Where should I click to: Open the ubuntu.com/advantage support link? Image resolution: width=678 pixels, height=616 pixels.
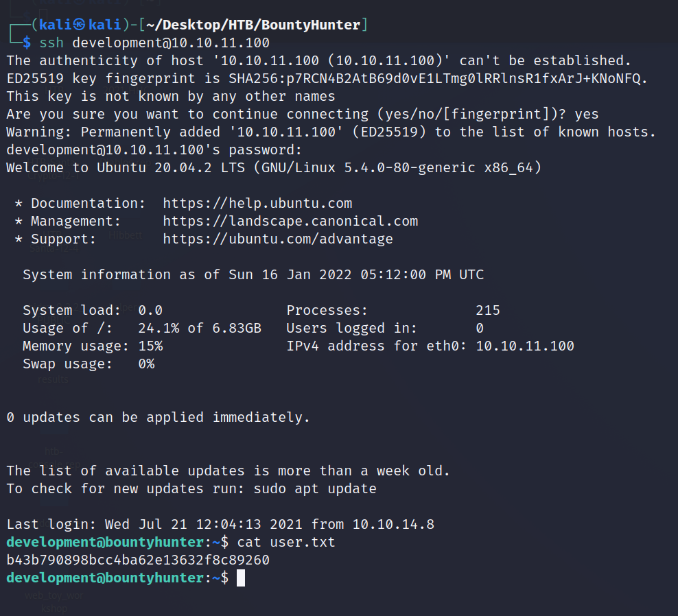[x=278, y=239]
